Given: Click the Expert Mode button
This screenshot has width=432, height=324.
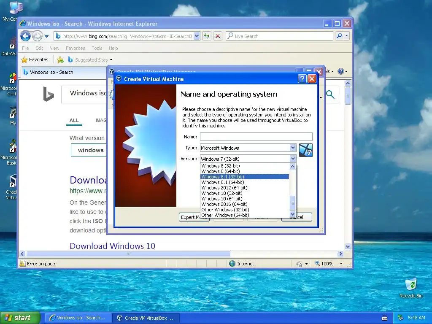Looking at the screenshot, I should point(194,217).
